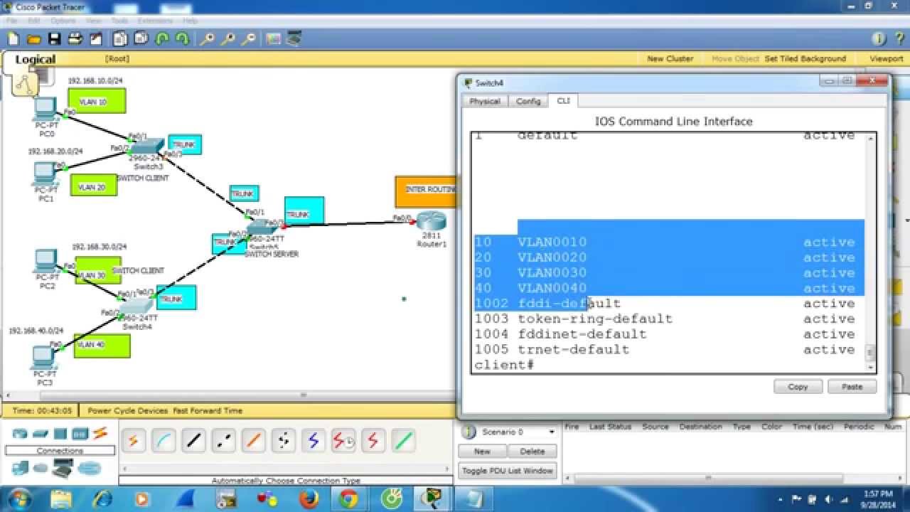This screenshot has height=512, width=910.
Task: Click the scenario info icon
Action: (x=469, y=432)
